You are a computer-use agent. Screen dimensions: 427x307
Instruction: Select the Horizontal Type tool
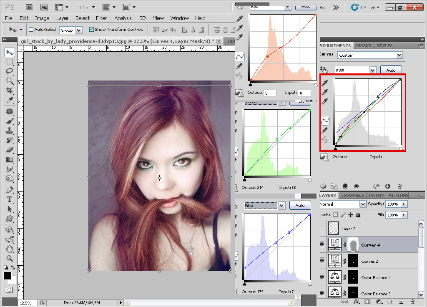[10, 199]
